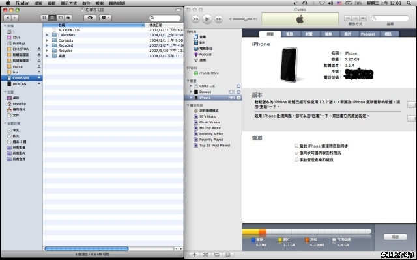The image size is (417, 260).
Task: Open the 前往 menu in menu bar
Action: [x=86, y=3]
